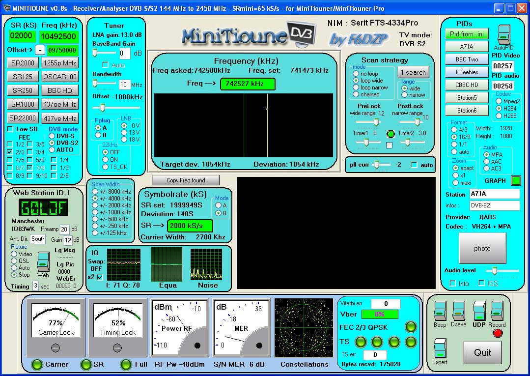
Task: Check the FEC 3/4 checkbox
Action: [30, 152]
